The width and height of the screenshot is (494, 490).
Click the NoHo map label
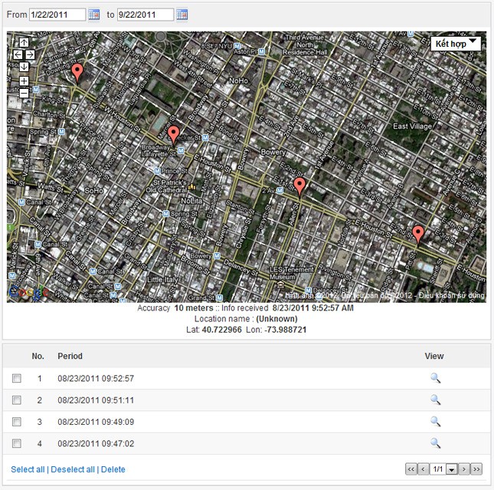[238, 81]
